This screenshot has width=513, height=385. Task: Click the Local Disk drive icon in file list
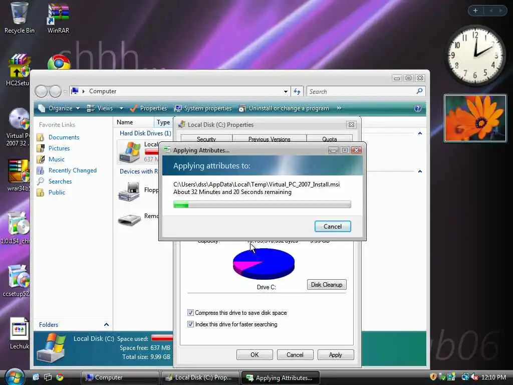point(130,152)
